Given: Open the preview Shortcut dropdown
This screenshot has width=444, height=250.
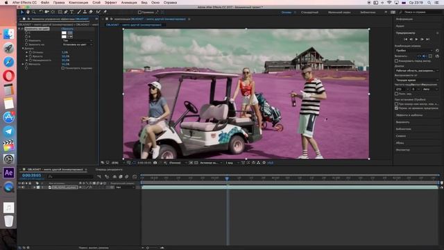Looking at the screenshot, I should (x=414, y=51).
